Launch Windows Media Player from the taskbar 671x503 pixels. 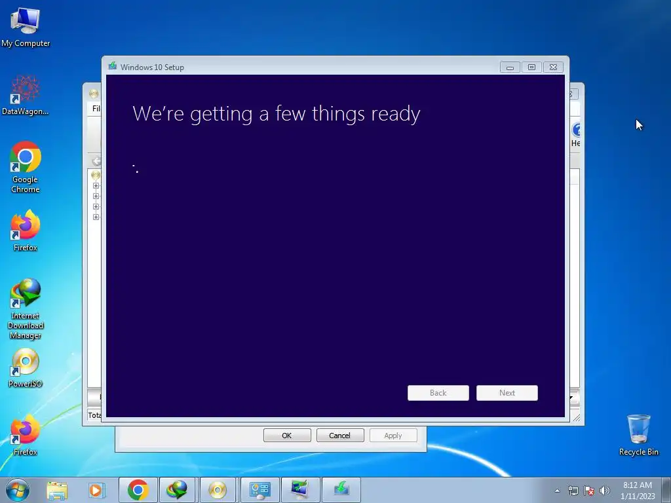[x=96, y=490]
